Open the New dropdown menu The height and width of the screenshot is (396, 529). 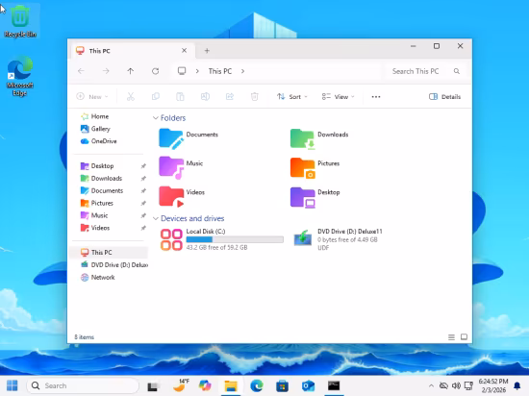point(92,97)
